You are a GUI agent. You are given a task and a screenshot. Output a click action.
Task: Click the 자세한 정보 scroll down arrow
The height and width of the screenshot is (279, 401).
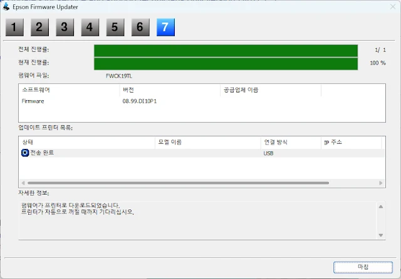point(380,235)
